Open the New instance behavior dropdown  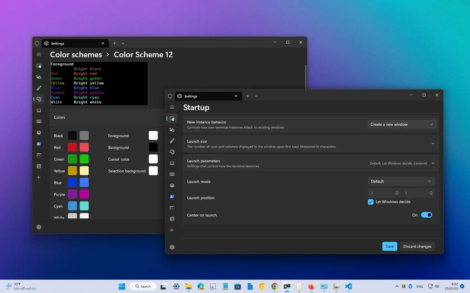point(401,124)
